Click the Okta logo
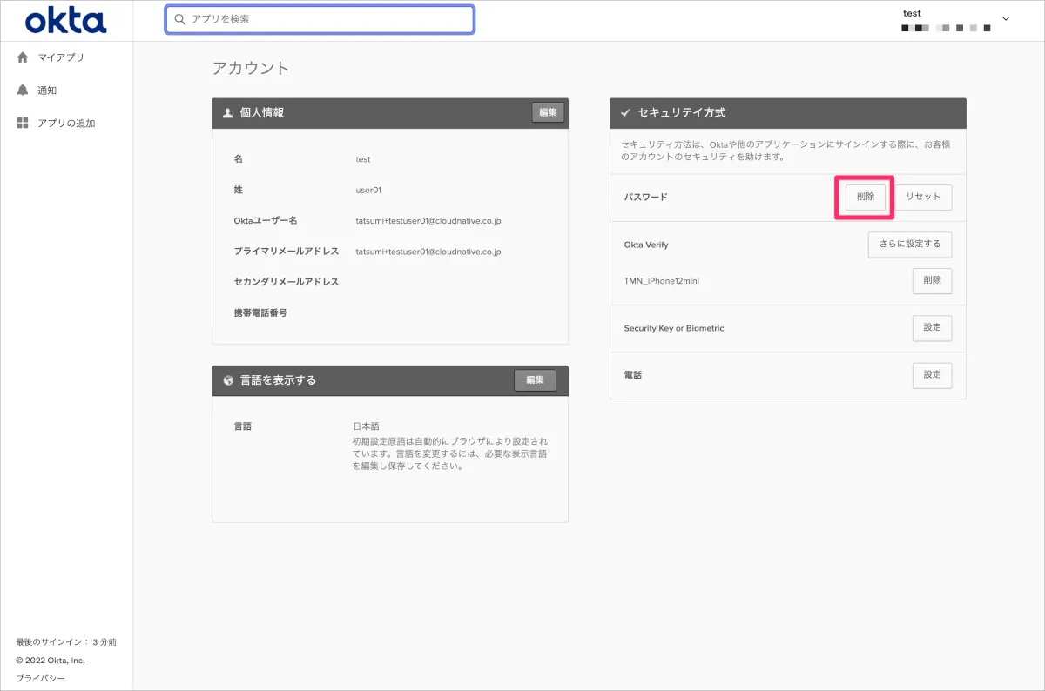1045x691 pixels. tap(66, 20)
